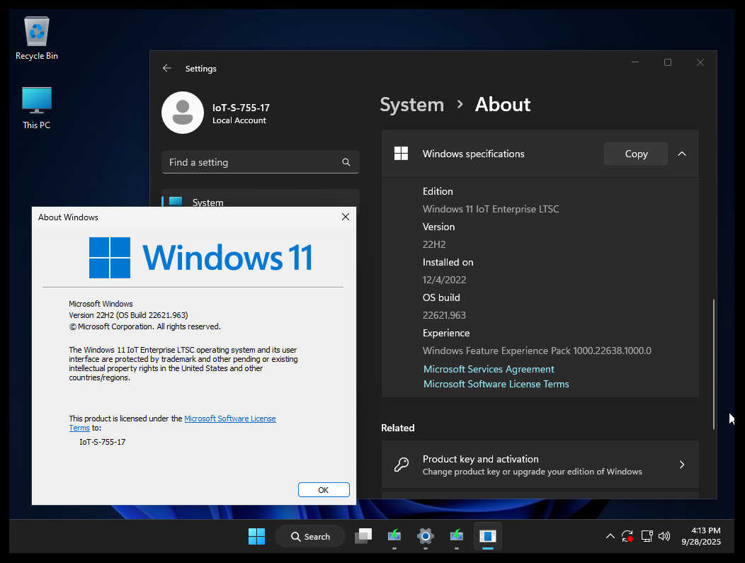
Task: Click the IoT-S-755-17 account name in Settings
Action: click(241, 108)
